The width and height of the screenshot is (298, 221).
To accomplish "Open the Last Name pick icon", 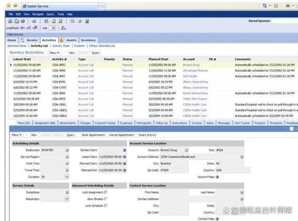I will tap(242, 192).
